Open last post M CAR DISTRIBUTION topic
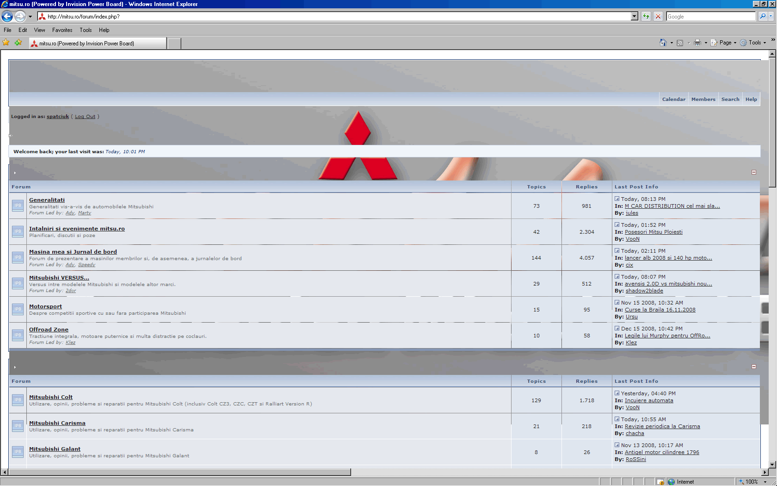Image resolution: width=777 pixels, height=486 pixels. (672, 206)
